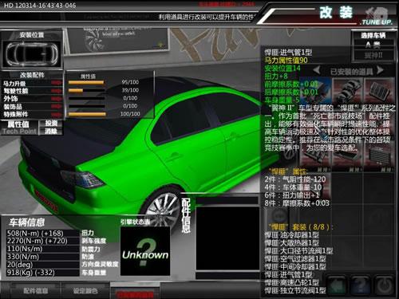
Task: Select 悍匪 大散热器1型 in set list
Action: coord(292,243)
